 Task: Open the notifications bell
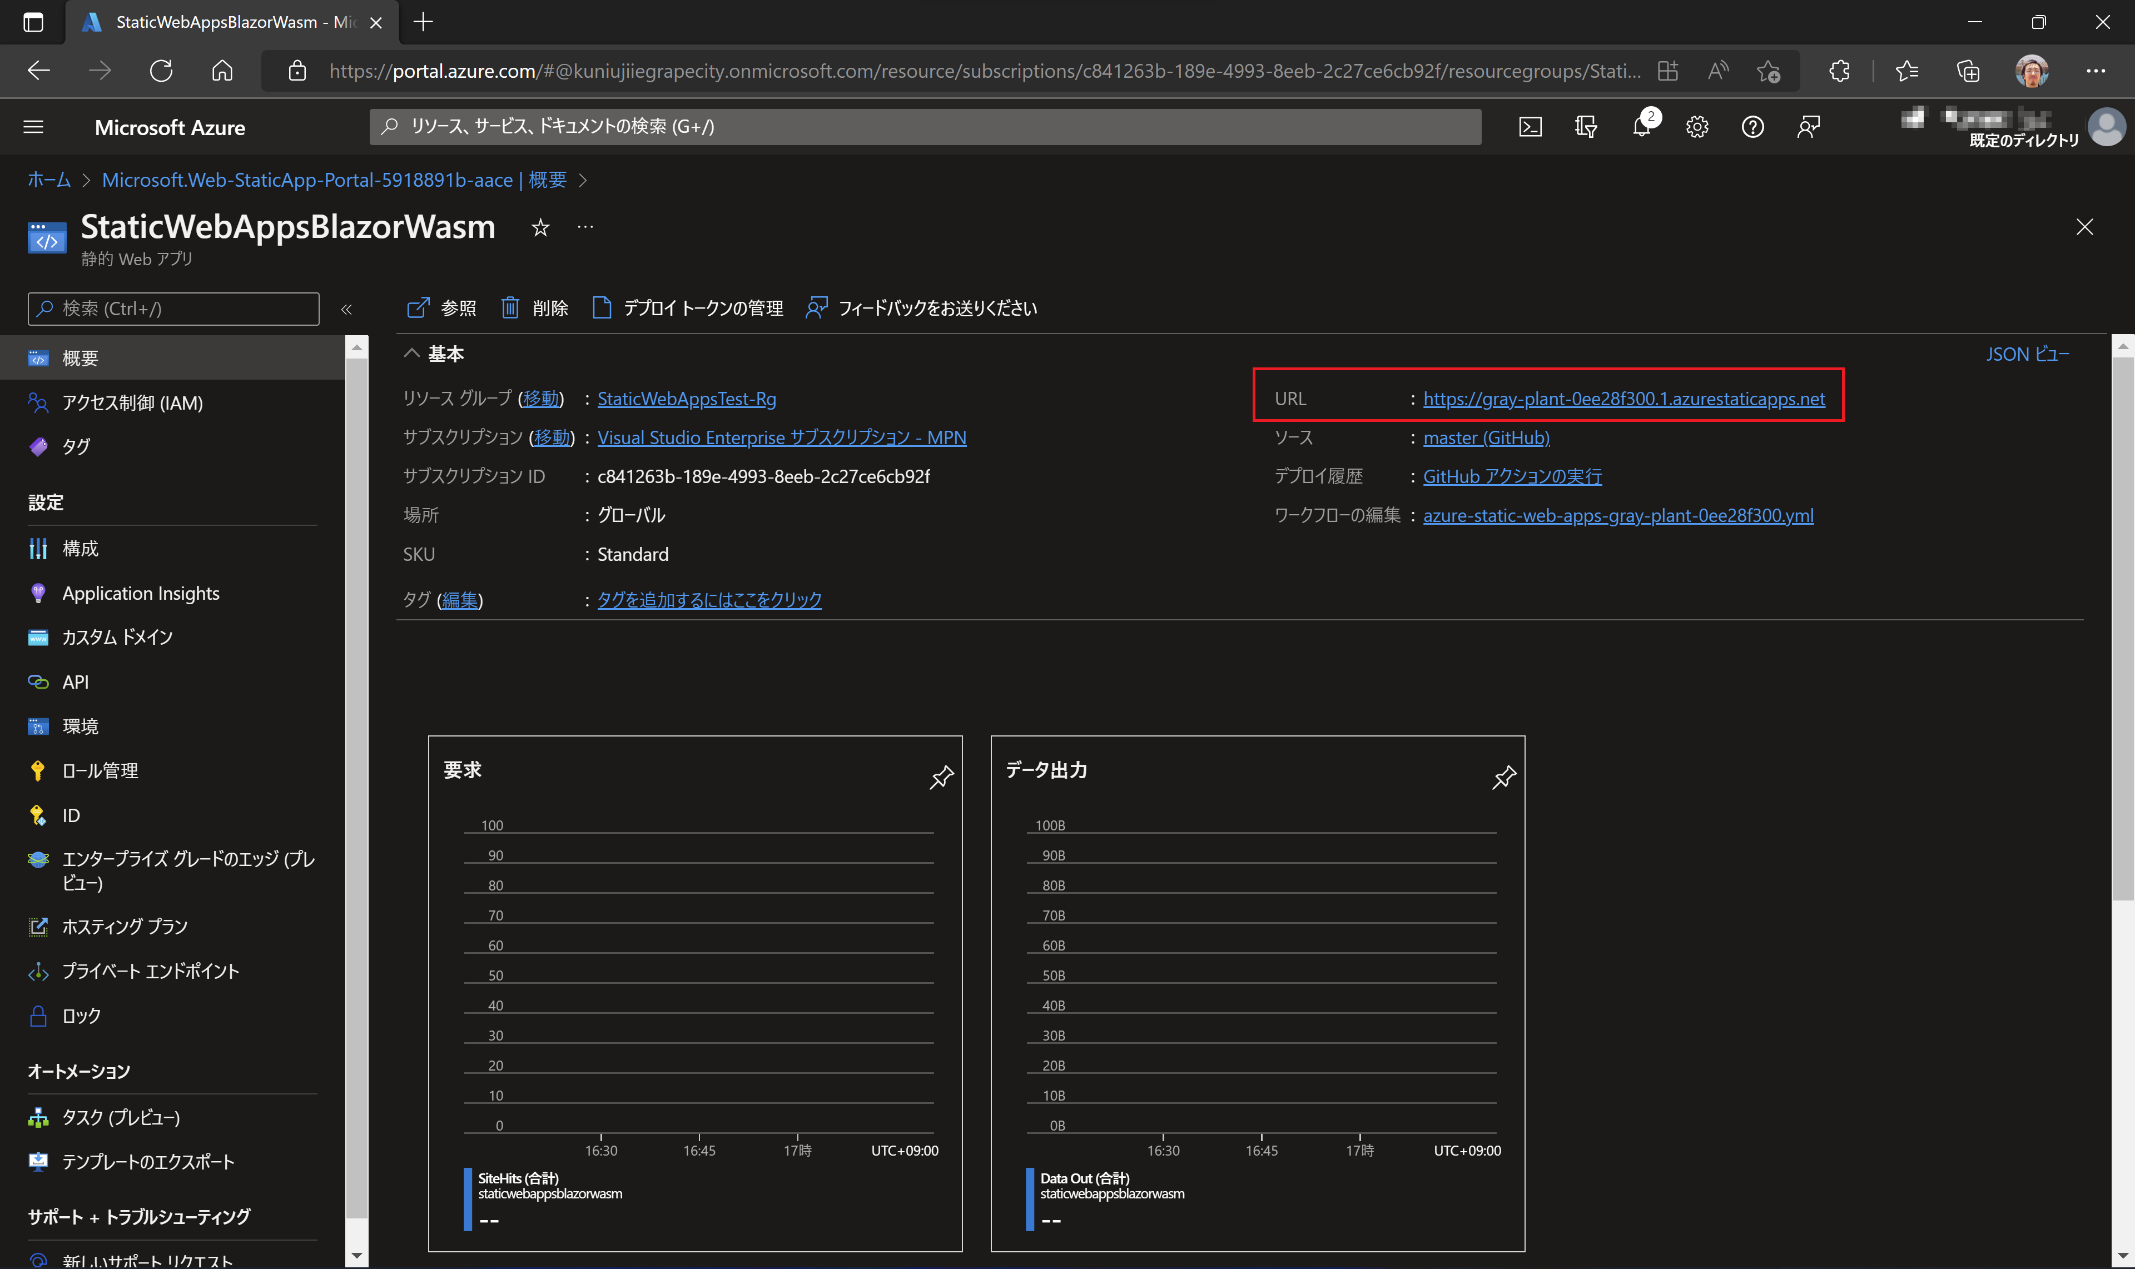pos(1641,127)
